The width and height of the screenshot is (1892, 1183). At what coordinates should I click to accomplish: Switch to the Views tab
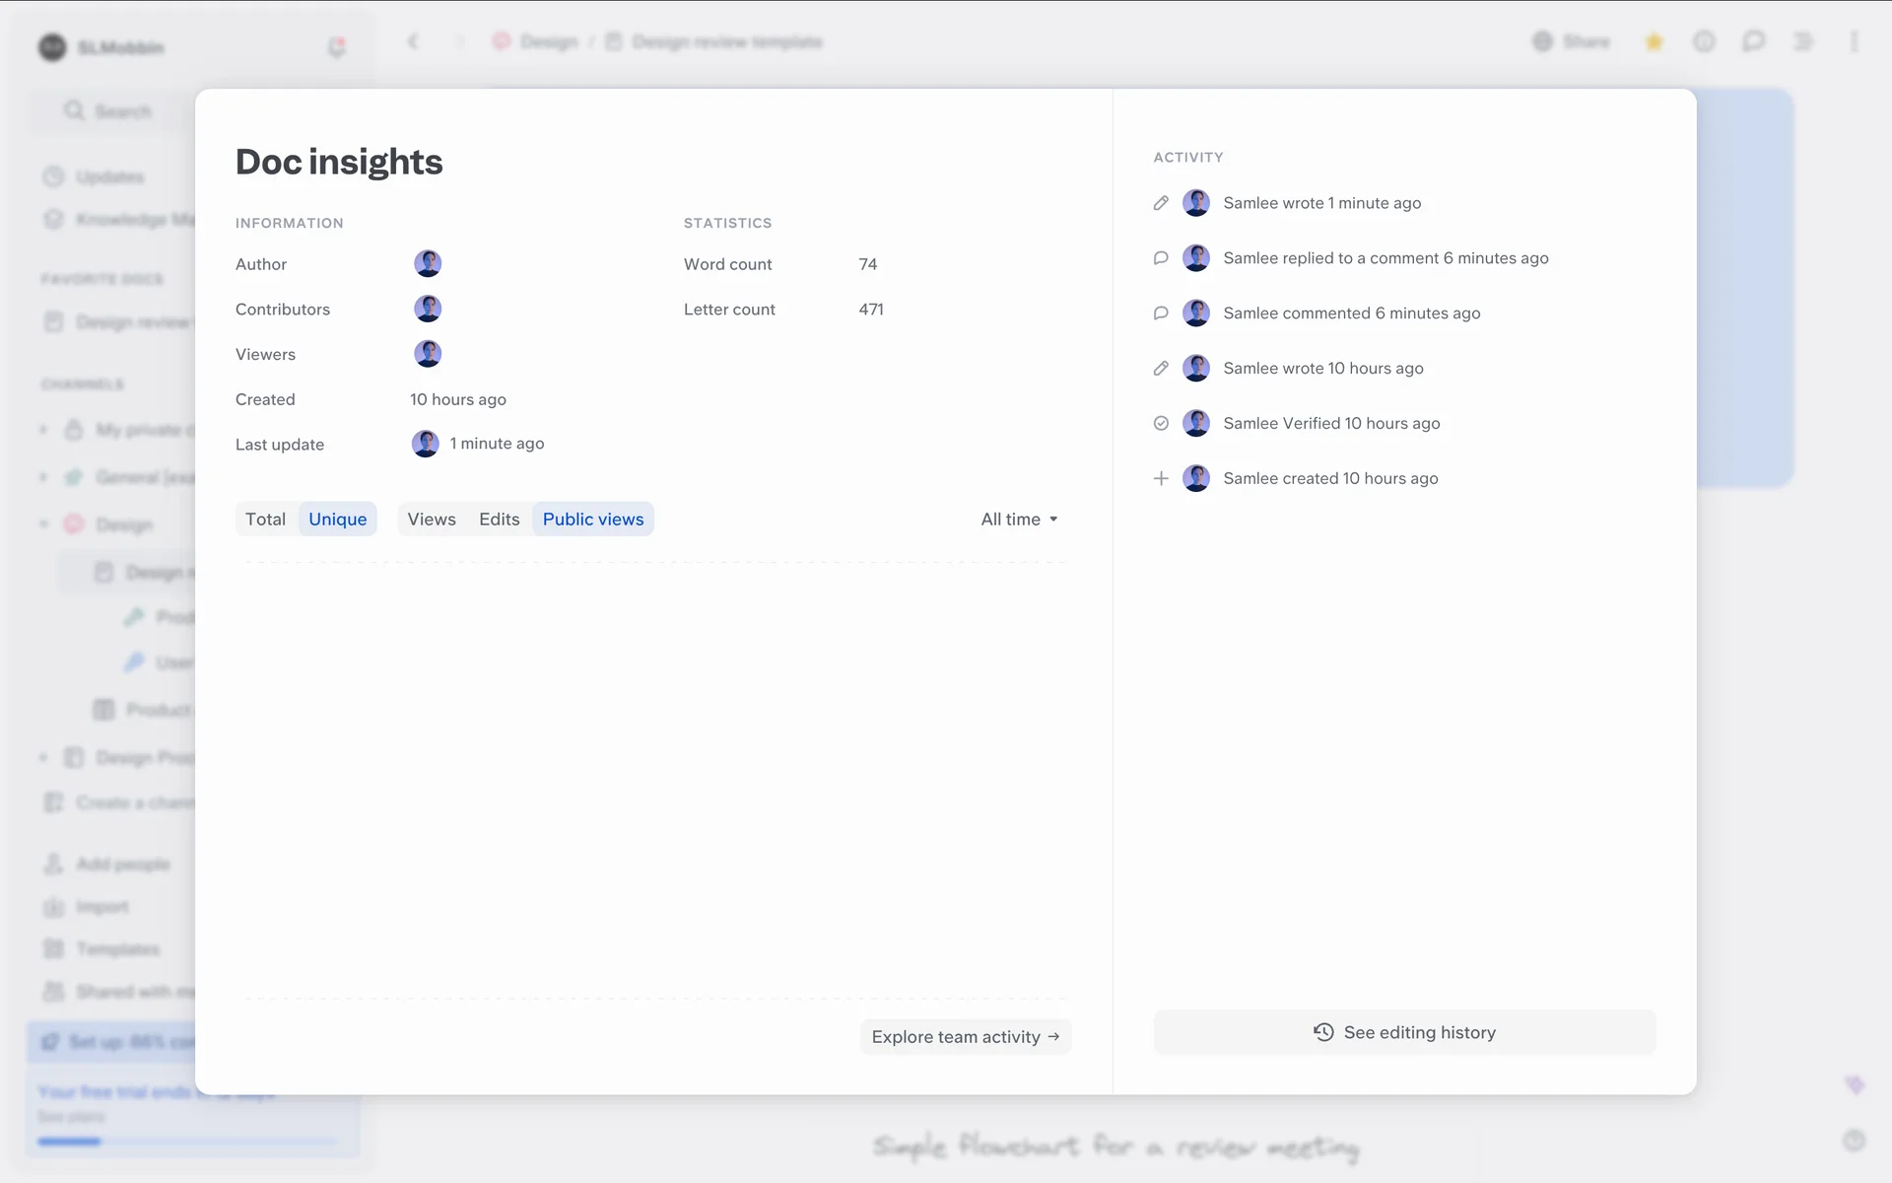click(x=432, y=520)
